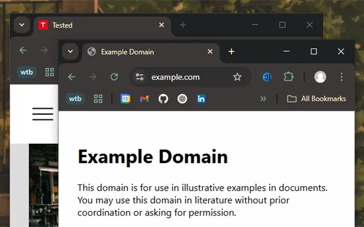This screenshot has height=227, width=364.
Task: Select the Example Domain tab
Action: tap(150, 52)
